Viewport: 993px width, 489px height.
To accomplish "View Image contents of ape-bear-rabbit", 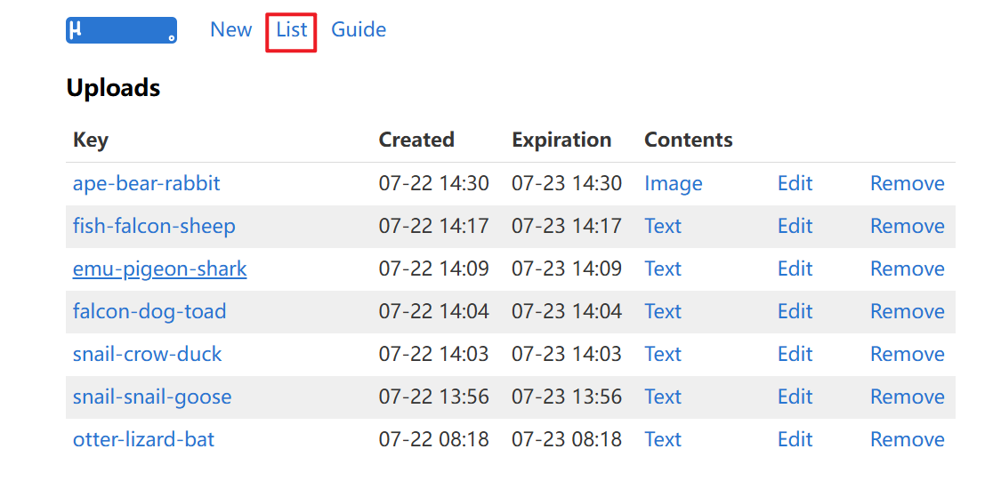I will click(674, 183).
